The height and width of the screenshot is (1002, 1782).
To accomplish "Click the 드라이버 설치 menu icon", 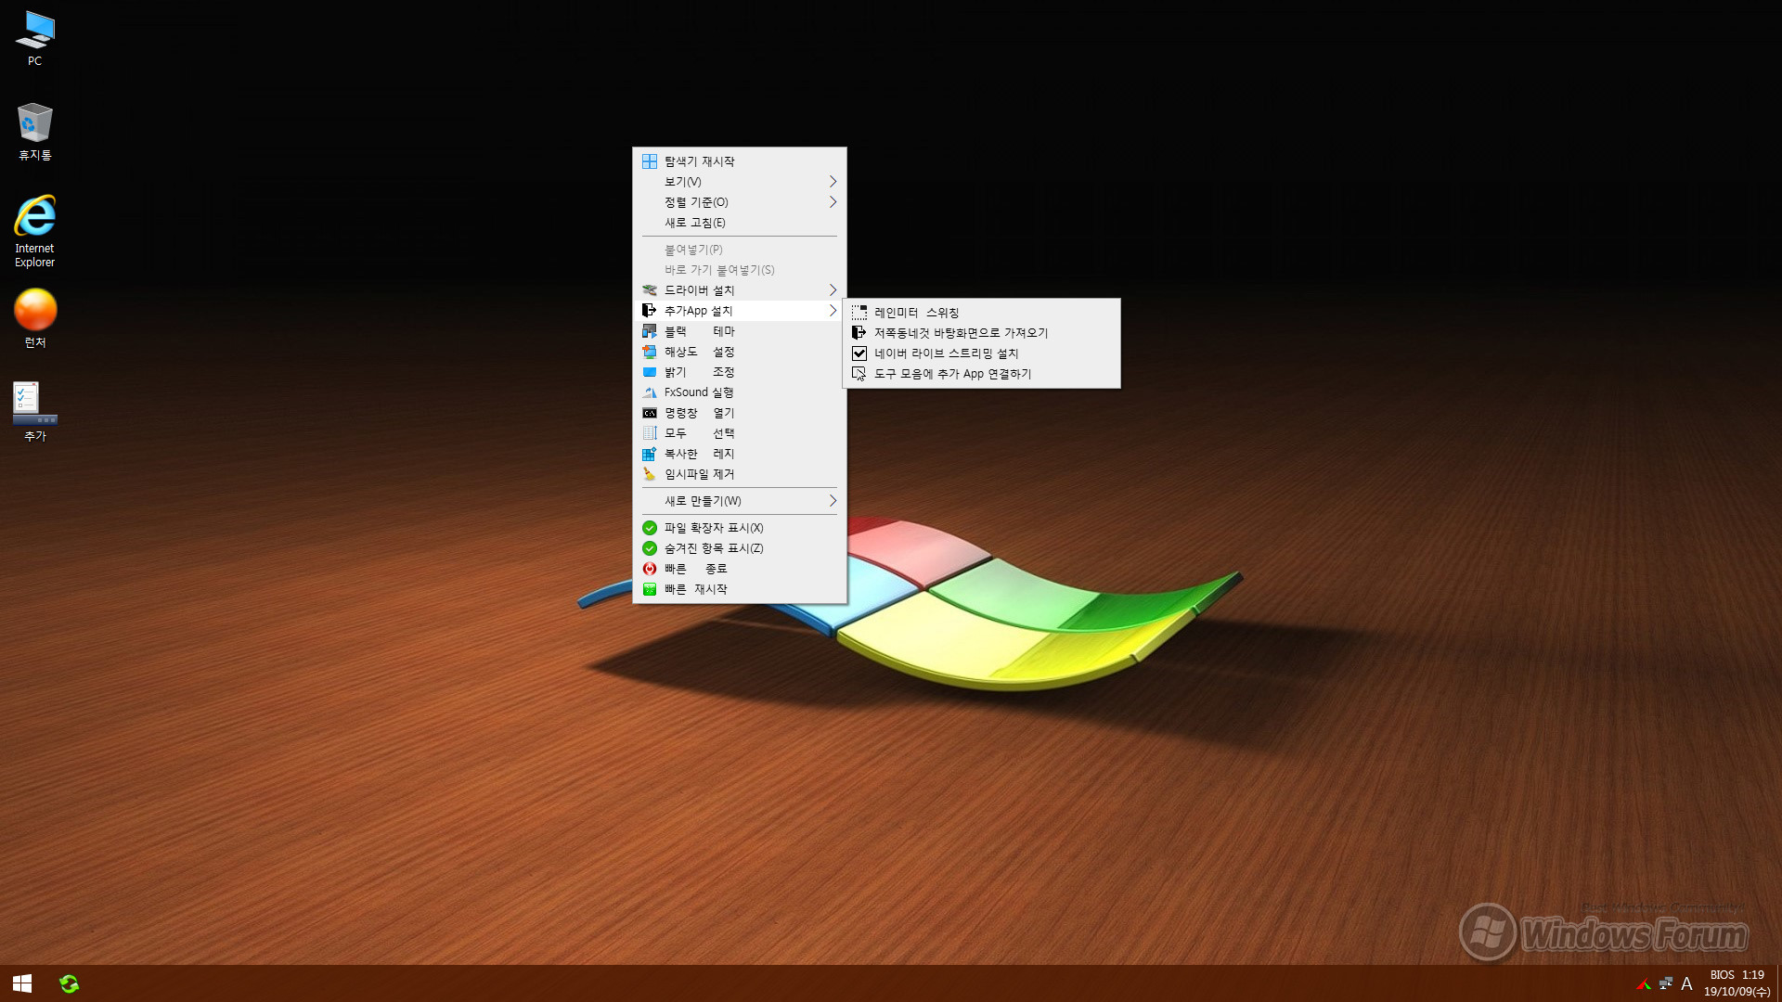I will click(650, 290).
